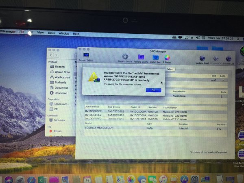Select Recenti in the Finder sidebar
The image size is (244, 183).
point(60,67)
